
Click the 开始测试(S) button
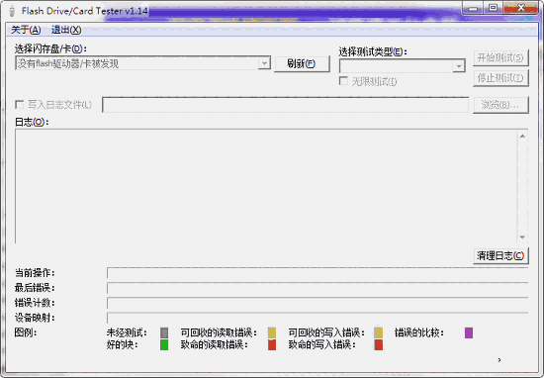click(500, 57)
